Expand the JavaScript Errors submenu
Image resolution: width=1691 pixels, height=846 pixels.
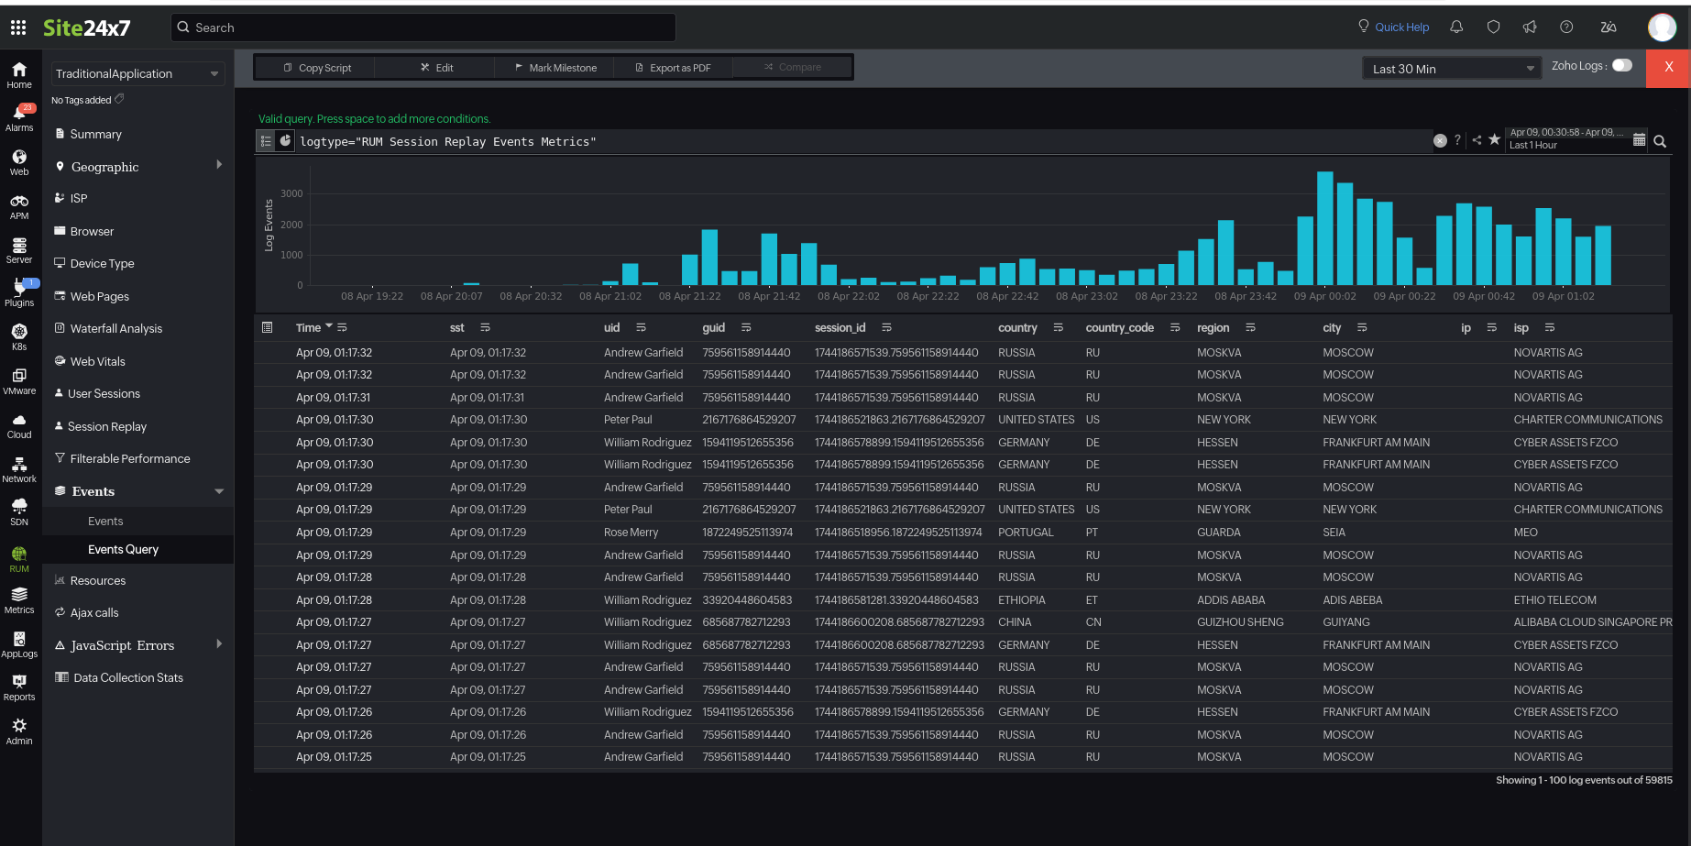pyautogui.click(x=219, y=644)
